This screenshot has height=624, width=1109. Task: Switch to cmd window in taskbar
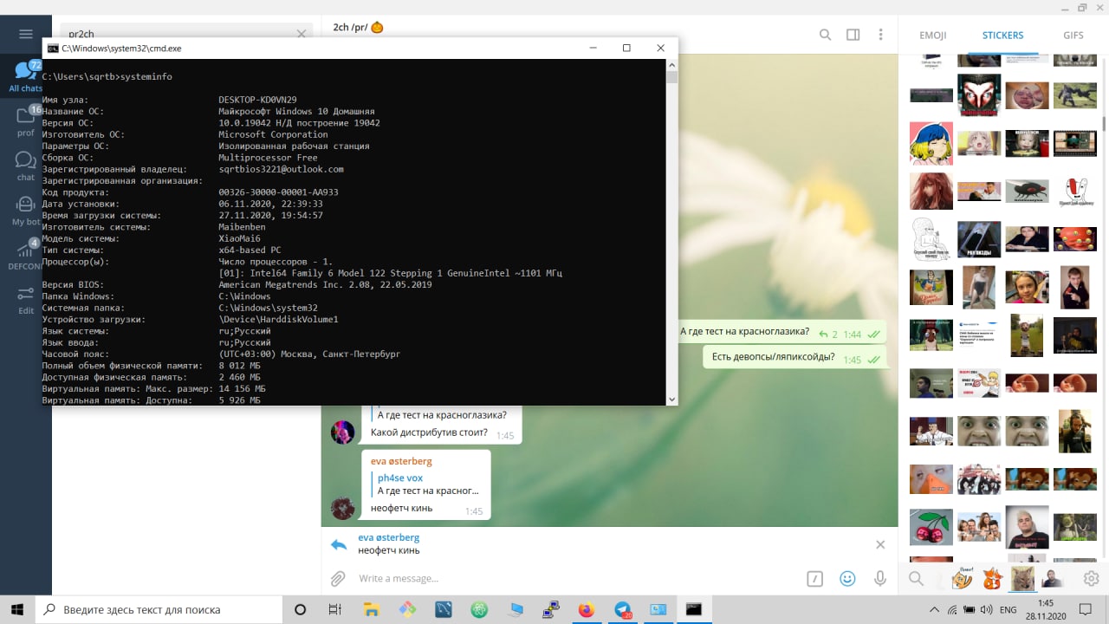pyautogui.click(x=694, y=609)
